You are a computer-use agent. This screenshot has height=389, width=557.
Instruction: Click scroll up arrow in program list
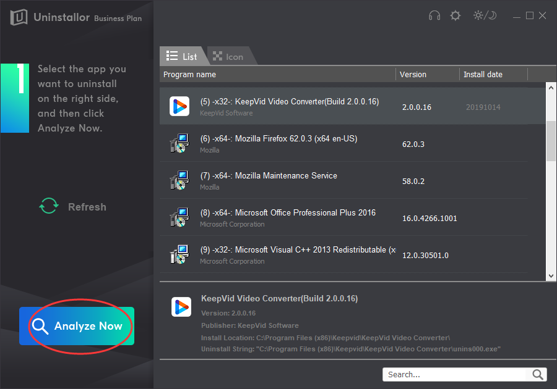[551, 88]
